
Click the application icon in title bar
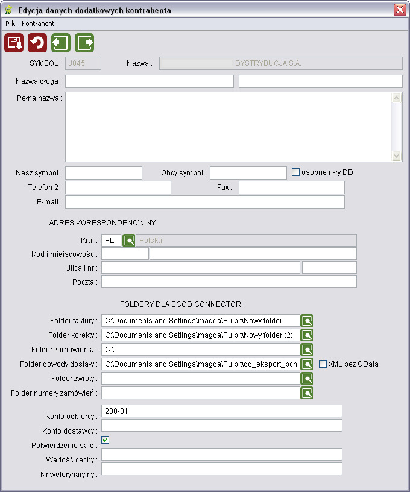click(x=8, y=10)
